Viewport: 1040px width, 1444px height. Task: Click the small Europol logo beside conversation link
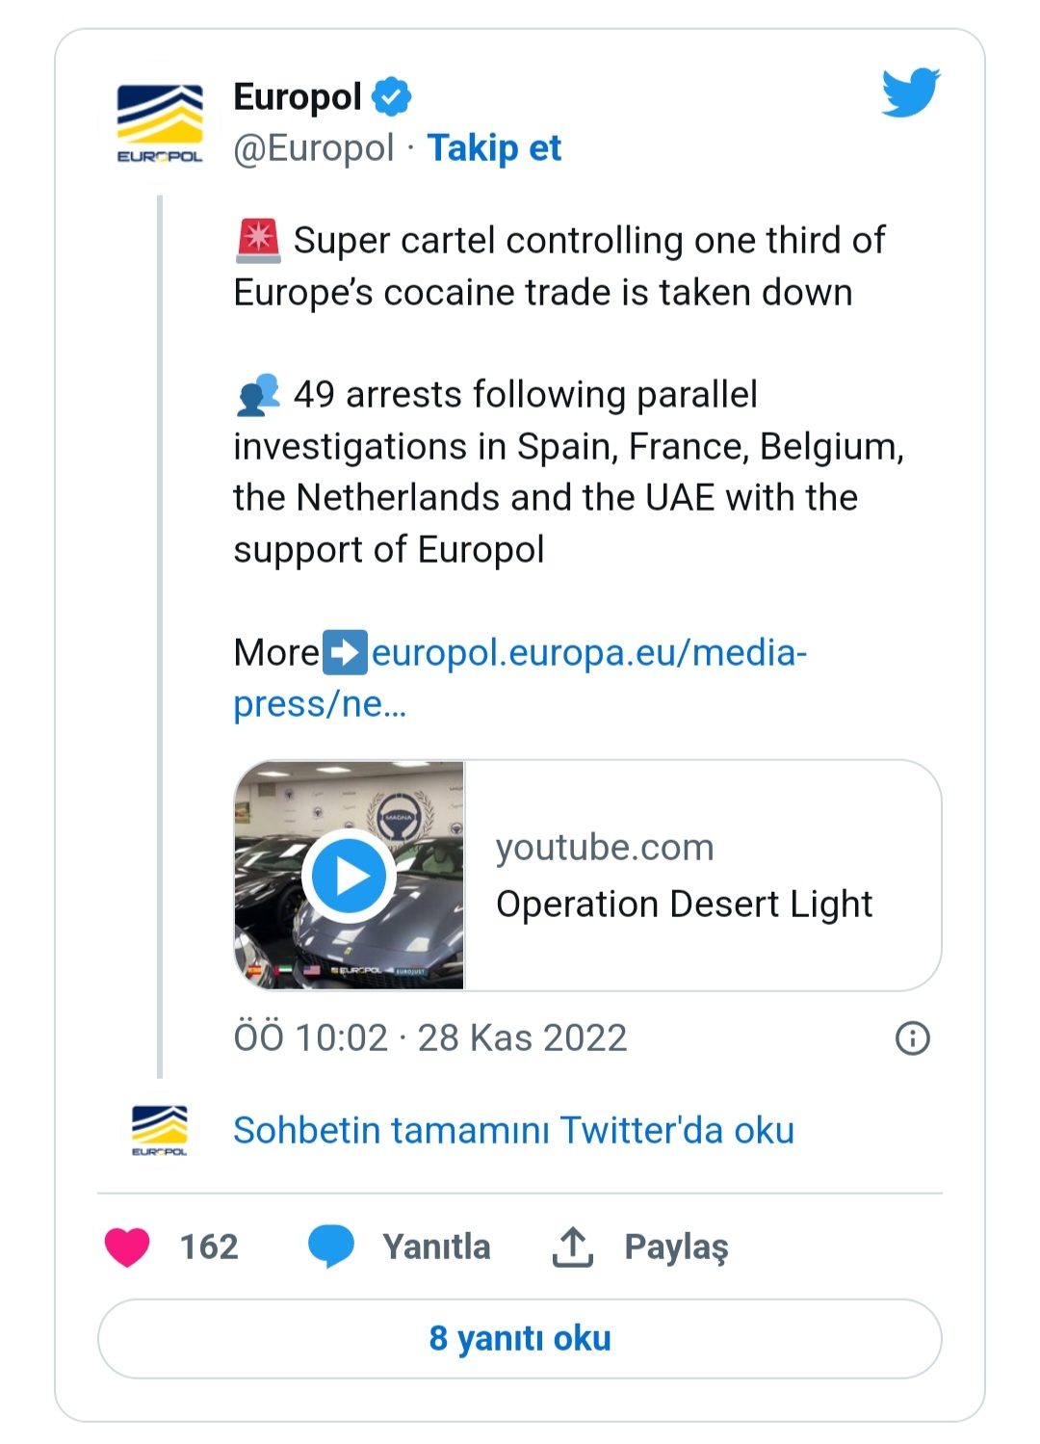point(160,1130)
